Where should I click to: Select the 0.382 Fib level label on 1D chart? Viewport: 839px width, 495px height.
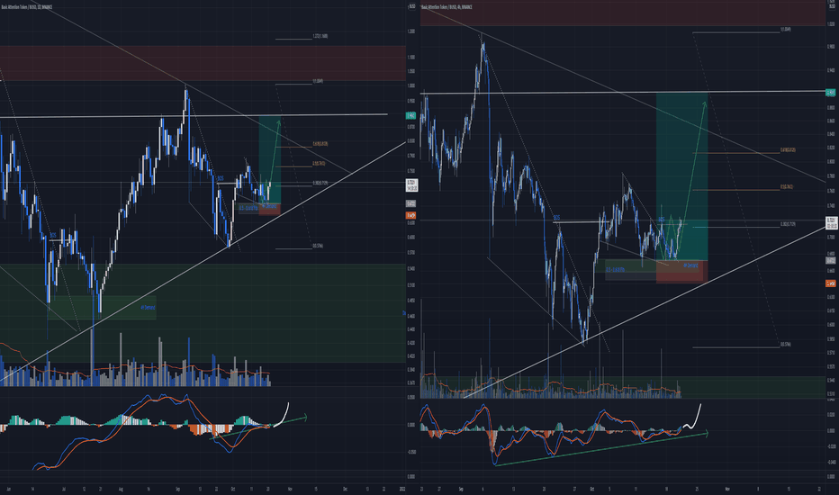click(x=320, y=183)
